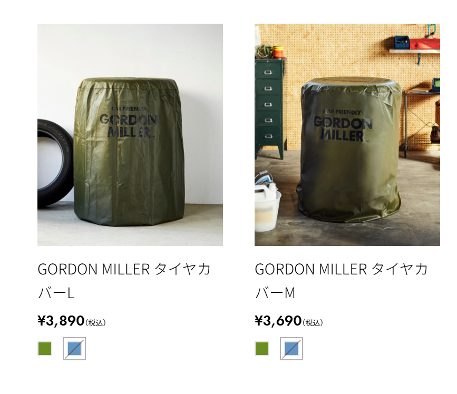Click the red toolbox on the shelf
This screenshot has width=457, height=394.
tap(425, 43)
